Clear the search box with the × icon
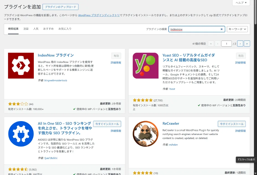The image size is (257, 175). pos(222,29)
